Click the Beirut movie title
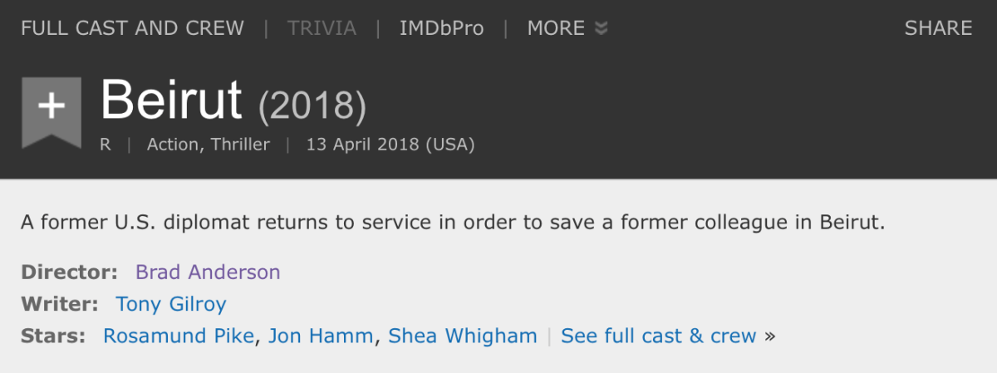 pyautogui.click(x=171, y=101)
